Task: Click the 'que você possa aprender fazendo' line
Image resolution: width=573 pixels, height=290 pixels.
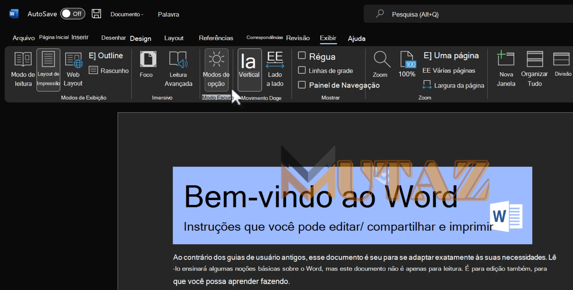Action: 231,281
